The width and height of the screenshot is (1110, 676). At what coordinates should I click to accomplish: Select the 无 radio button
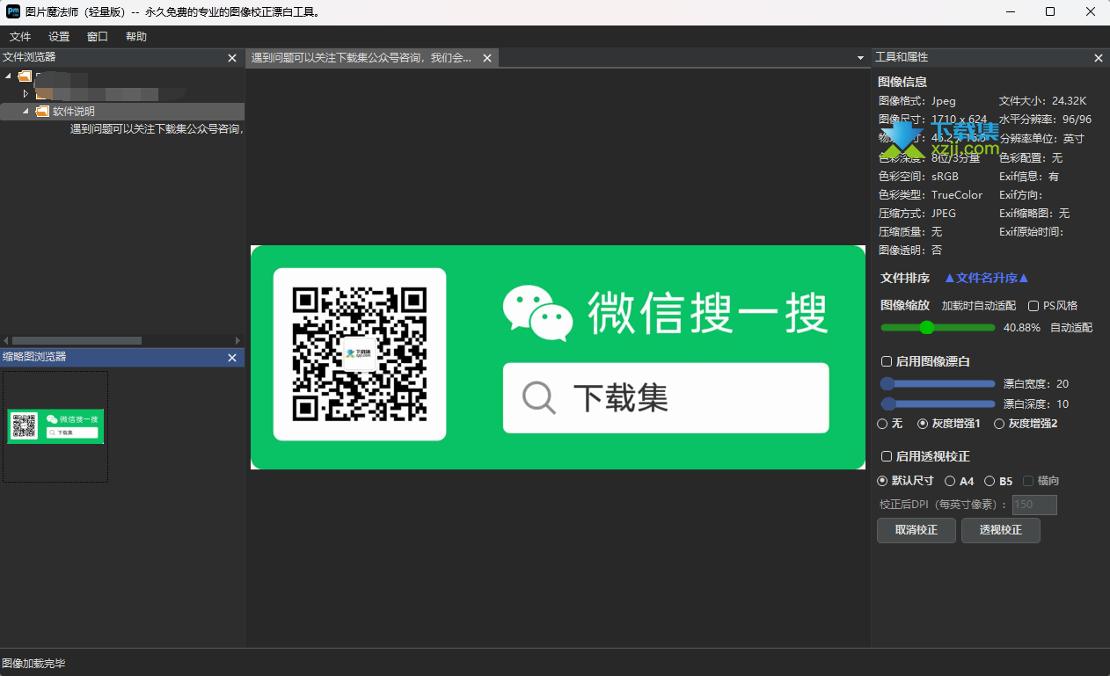pos(882,424)
